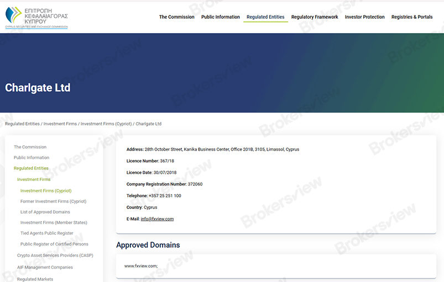Open Investor Protection top menu
This screenshot has height=282, width=444.
[365, 17]
